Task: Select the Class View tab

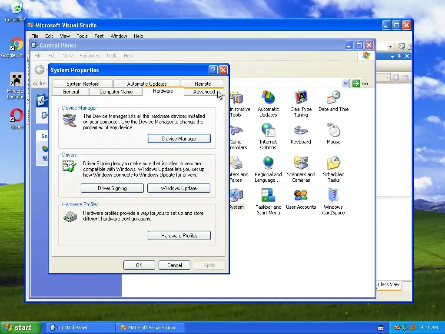Action: 389,284
